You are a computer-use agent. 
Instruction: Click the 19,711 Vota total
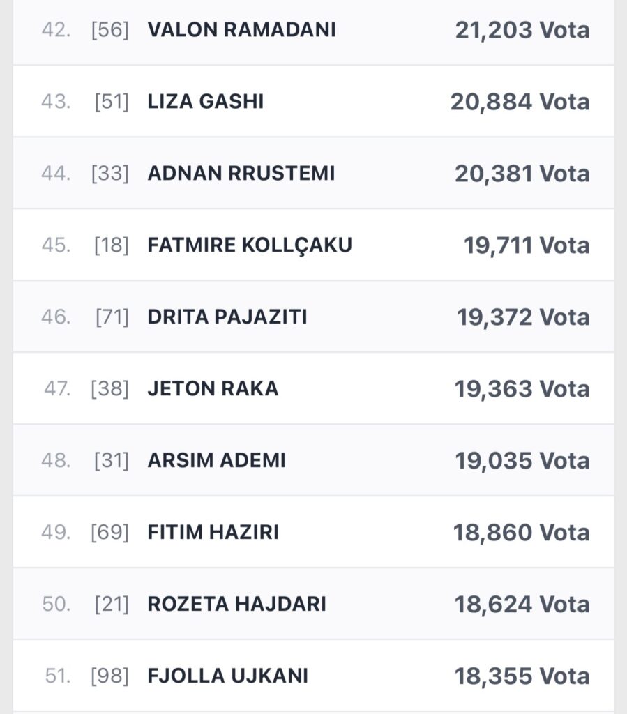(x=527, y=245)
